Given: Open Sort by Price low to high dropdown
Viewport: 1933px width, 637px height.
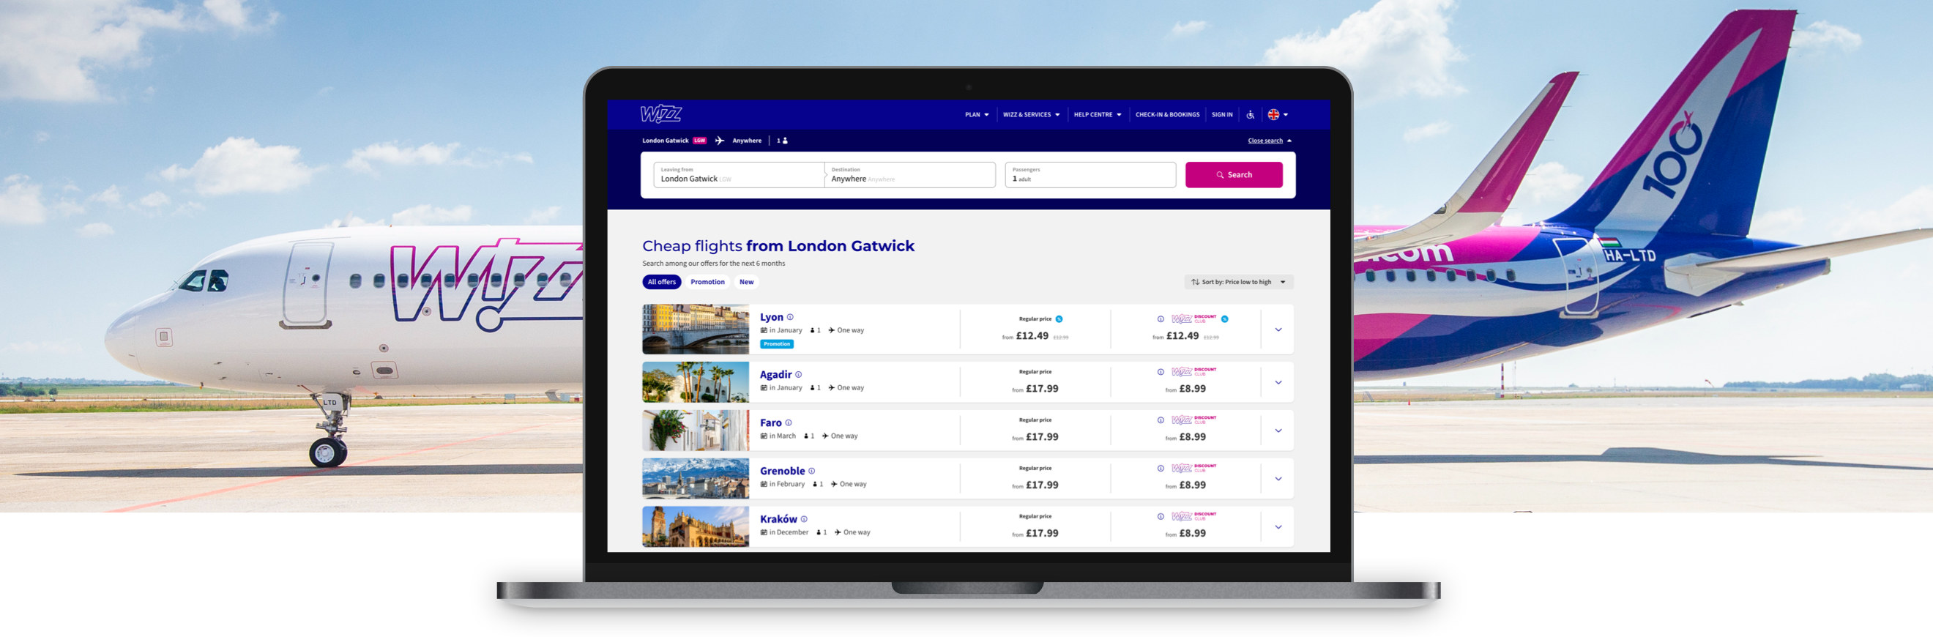Looking at the screenshot, I should point(1238,282).
